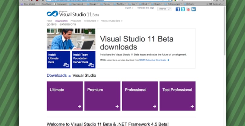This screenshot has width=245, height=126.
Task: Click the Visual Studio infinity logo
Action: click(53, 14)
